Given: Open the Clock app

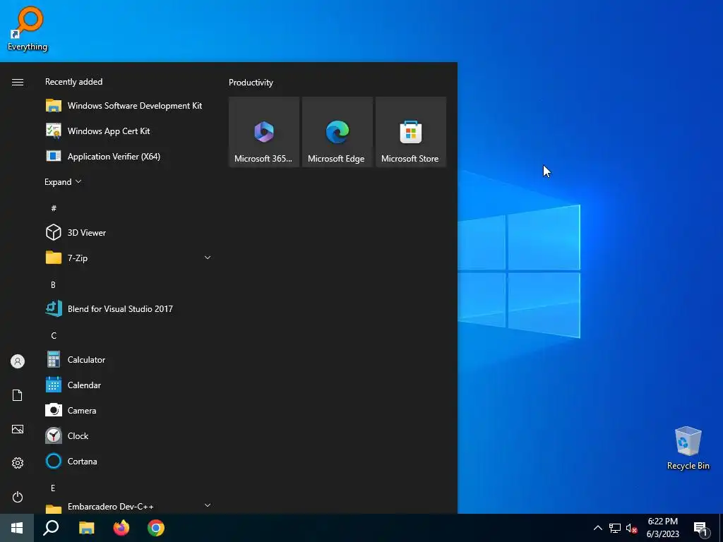Looking at the screenshot, I should (129, 435).
